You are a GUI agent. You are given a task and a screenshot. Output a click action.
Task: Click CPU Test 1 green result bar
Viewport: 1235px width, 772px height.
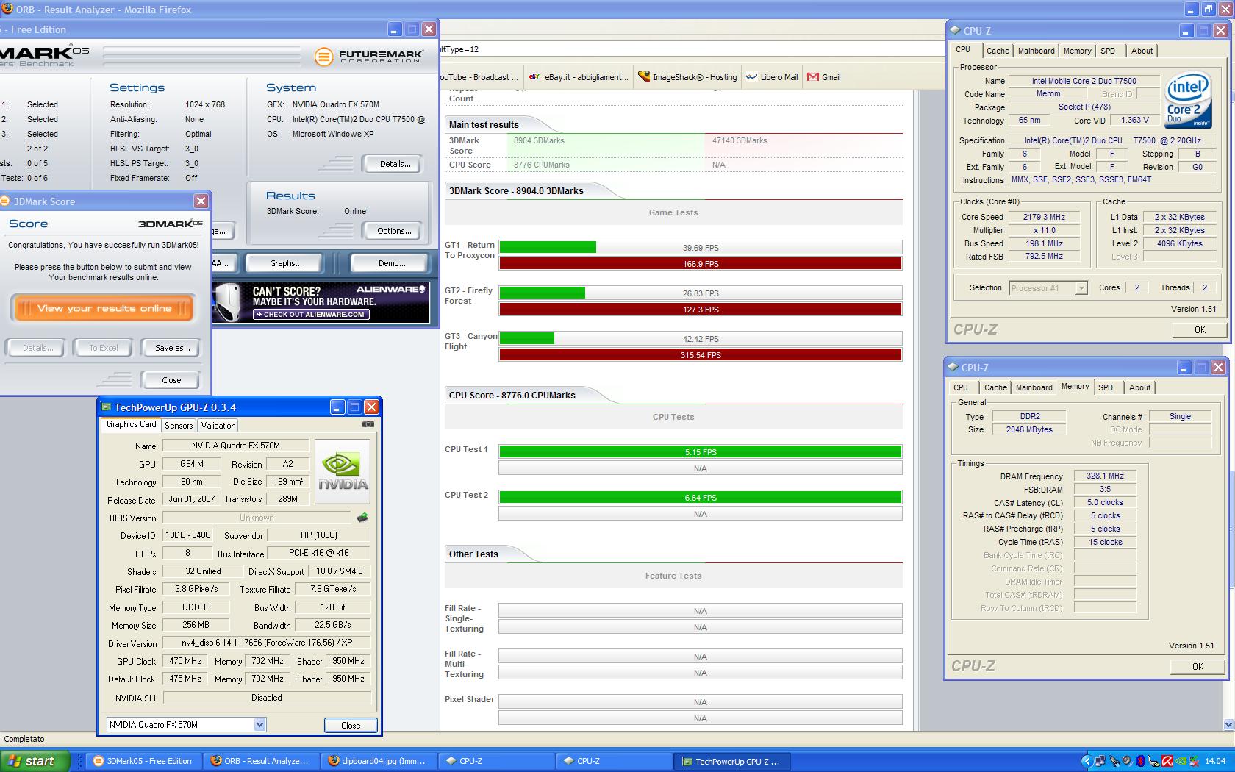pos(701,452)
